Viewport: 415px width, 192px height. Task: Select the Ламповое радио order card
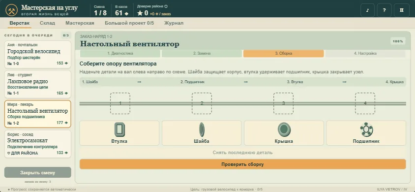point(37,85)
